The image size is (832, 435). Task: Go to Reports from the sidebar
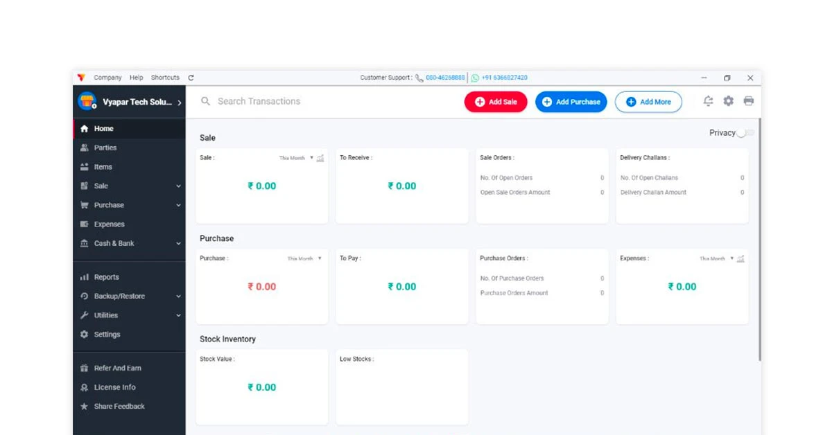pyautogui.click(x=107, y=276)
